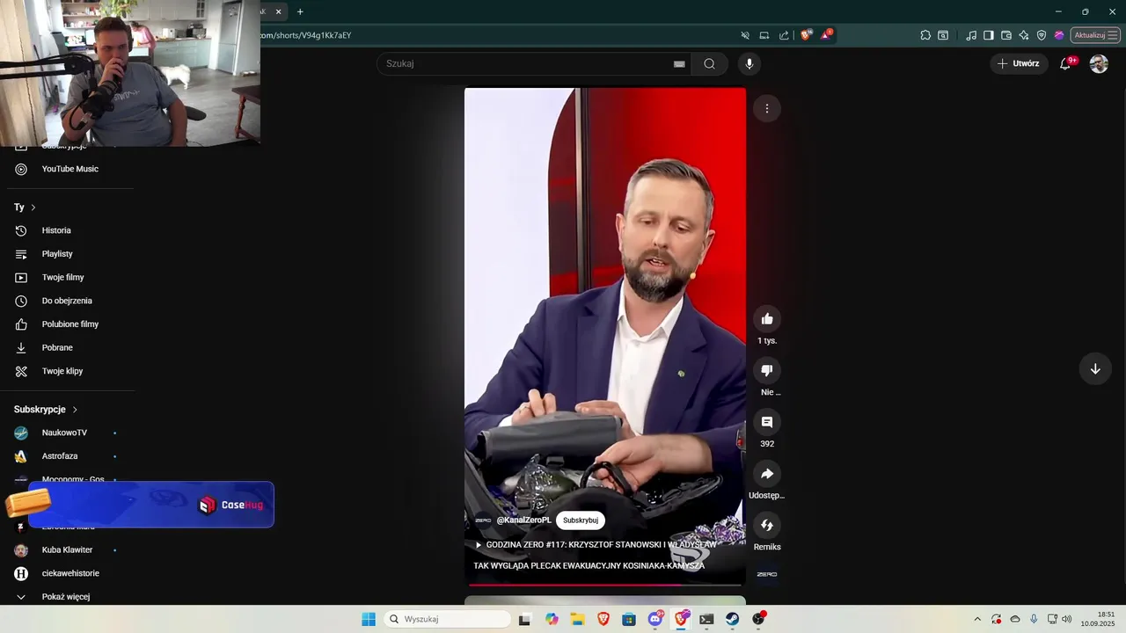Open the media control music note icon
Screen dimensions: 1126x633
click(x=971, y=35)
